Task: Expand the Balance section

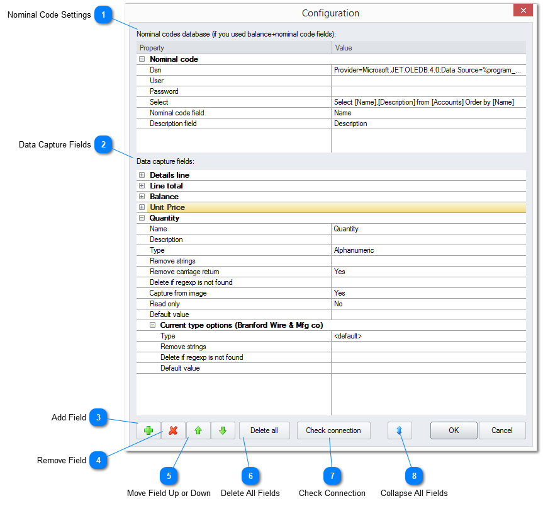Action: pos(142,196)
